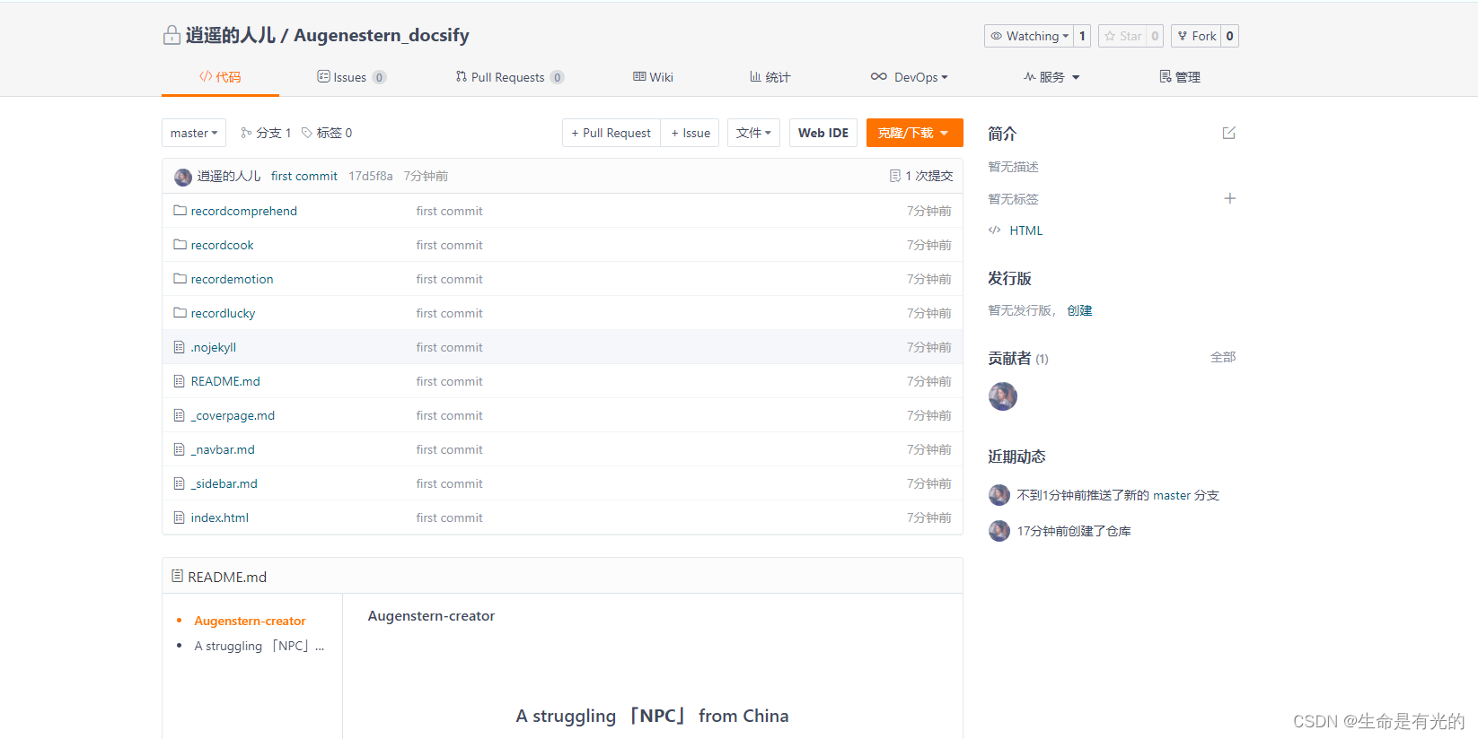Switch to the 代码 tab
Screen dimensions: 1478x739
(220, 77)
